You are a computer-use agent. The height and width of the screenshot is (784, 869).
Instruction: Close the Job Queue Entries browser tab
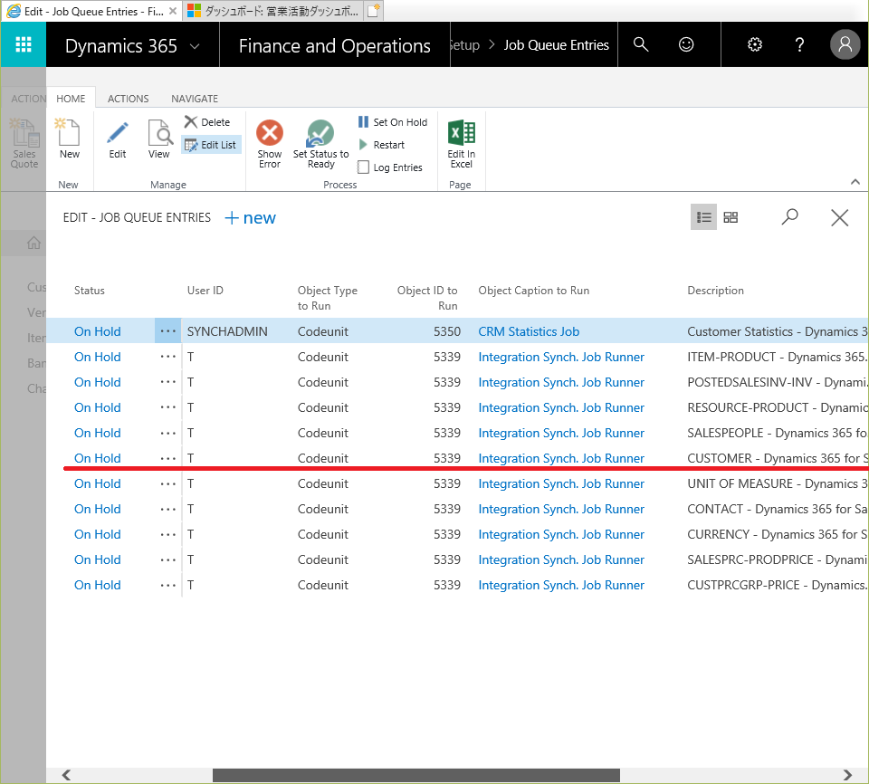(173, 11)
